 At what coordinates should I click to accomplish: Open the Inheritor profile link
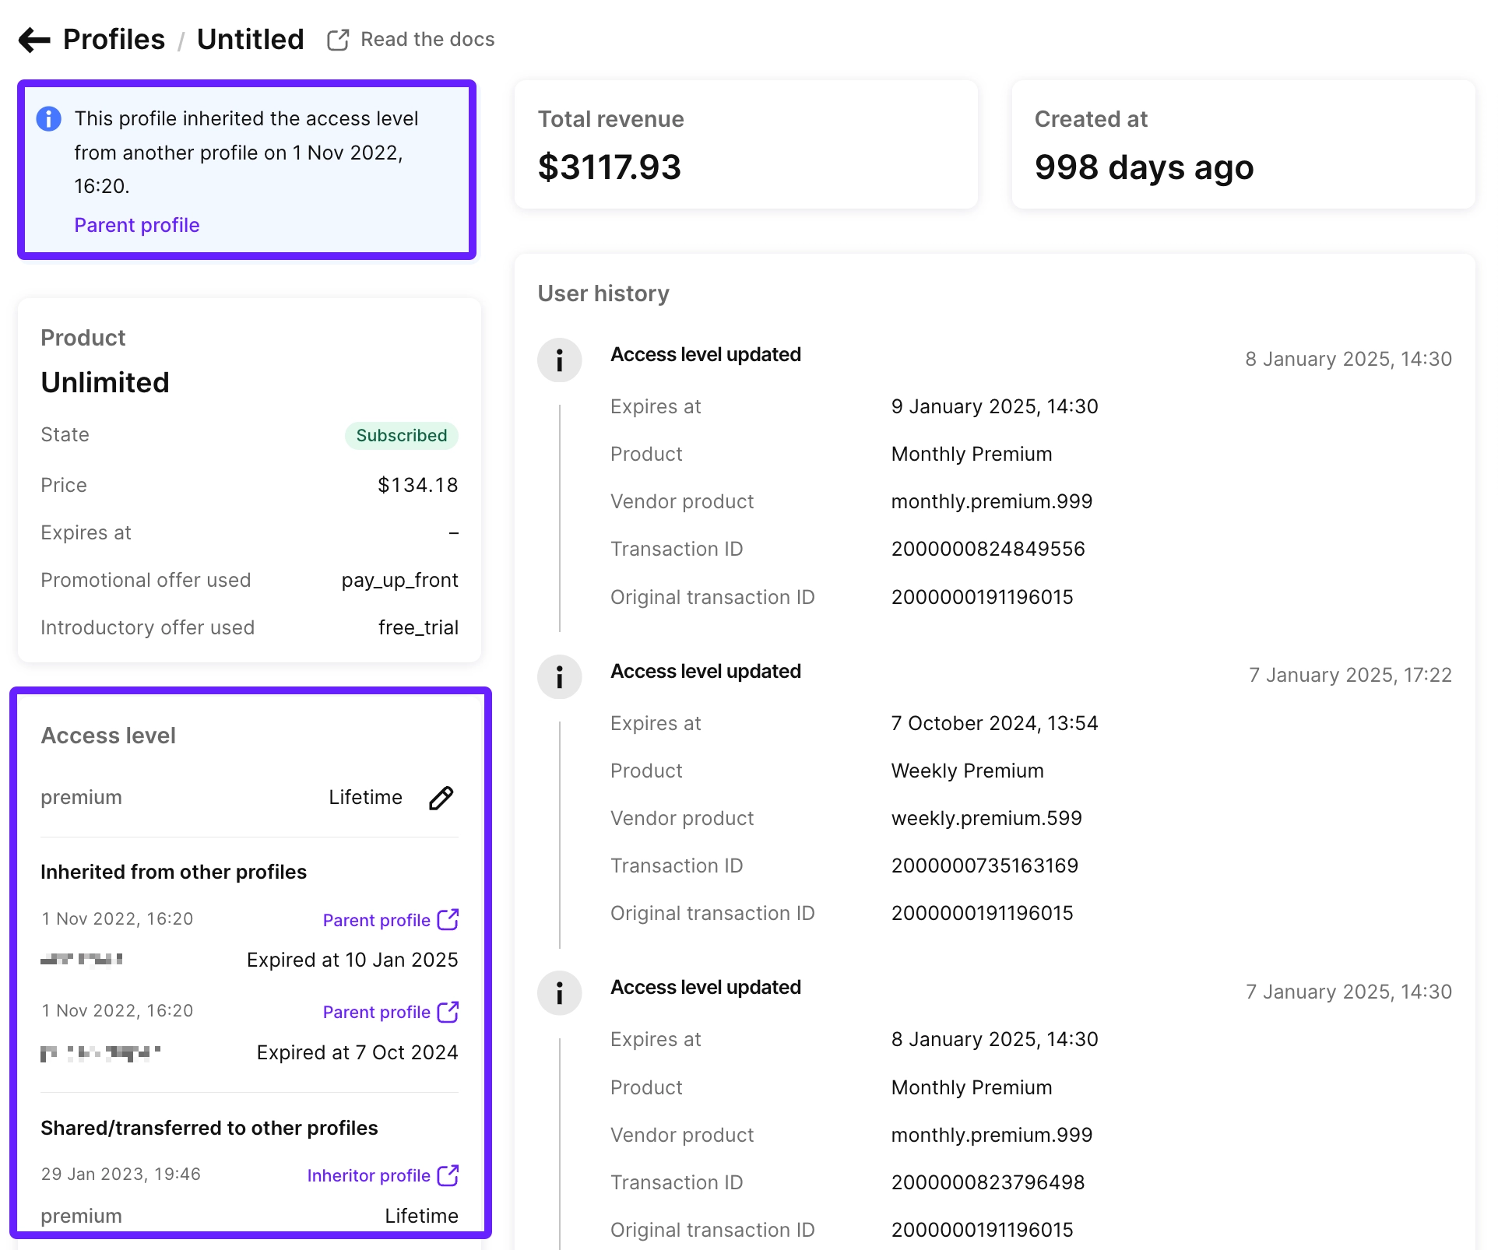(x=368, y=1175)
